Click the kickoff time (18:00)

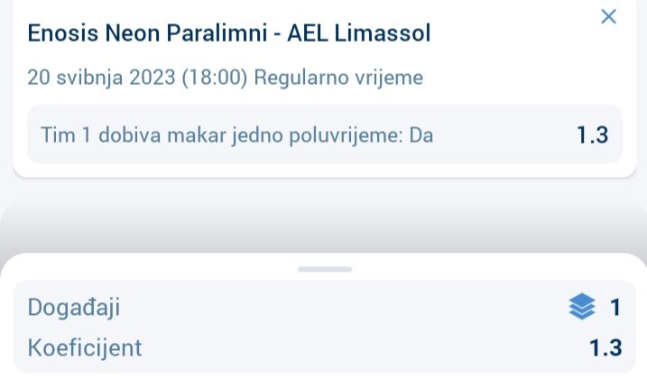coord(215,78)
